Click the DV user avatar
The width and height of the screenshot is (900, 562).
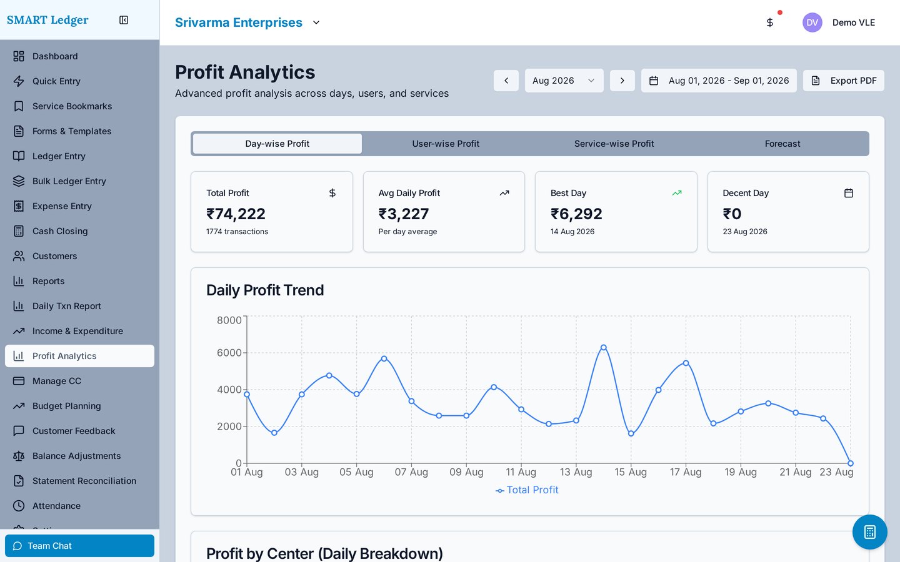(812, 22)
